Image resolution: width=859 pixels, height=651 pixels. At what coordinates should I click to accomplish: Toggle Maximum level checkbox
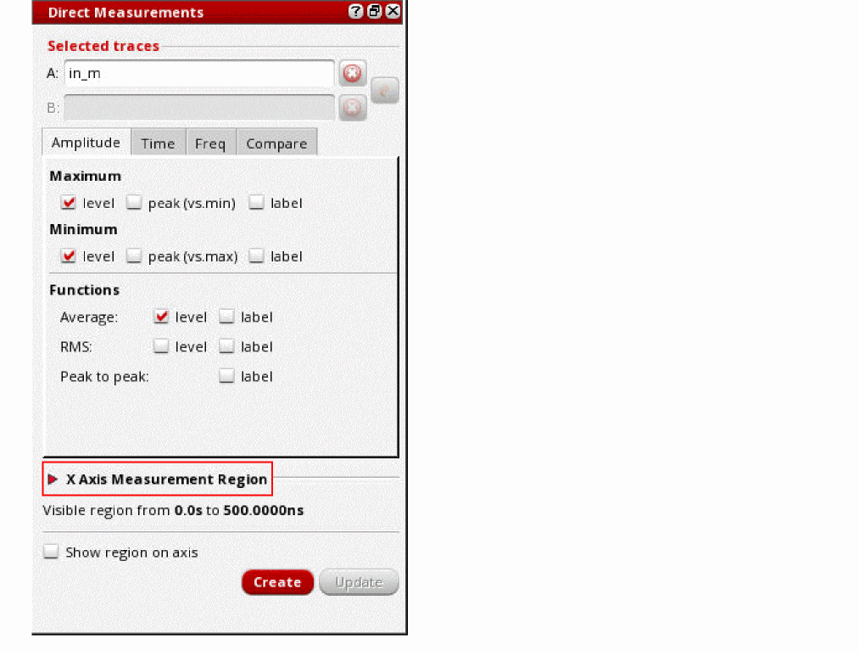point(69,203)
